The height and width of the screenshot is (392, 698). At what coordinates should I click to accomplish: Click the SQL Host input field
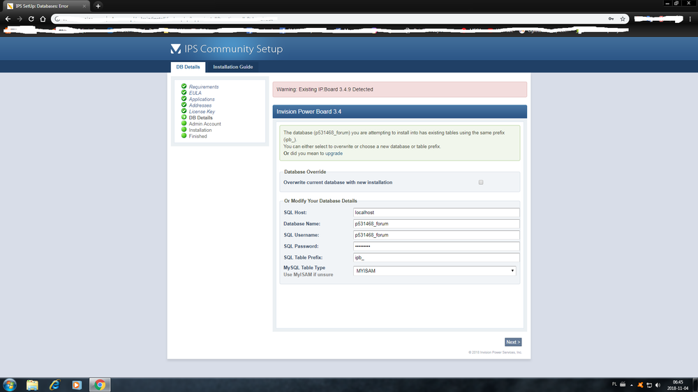pos(436,213)
